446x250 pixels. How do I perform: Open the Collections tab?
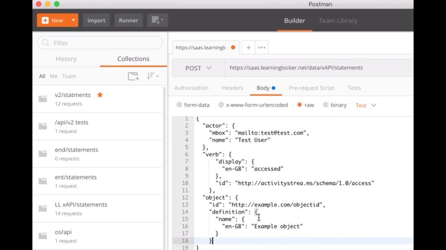click(133, 59)
